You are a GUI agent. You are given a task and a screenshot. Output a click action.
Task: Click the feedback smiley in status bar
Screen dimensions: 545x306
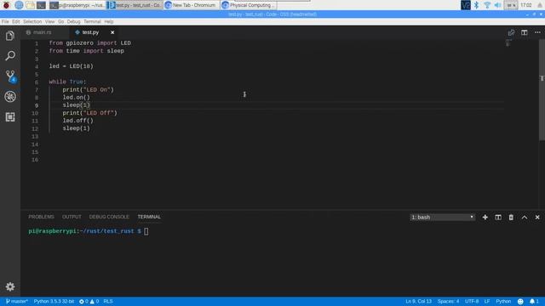pyautogui.click(x=520, y=302)
